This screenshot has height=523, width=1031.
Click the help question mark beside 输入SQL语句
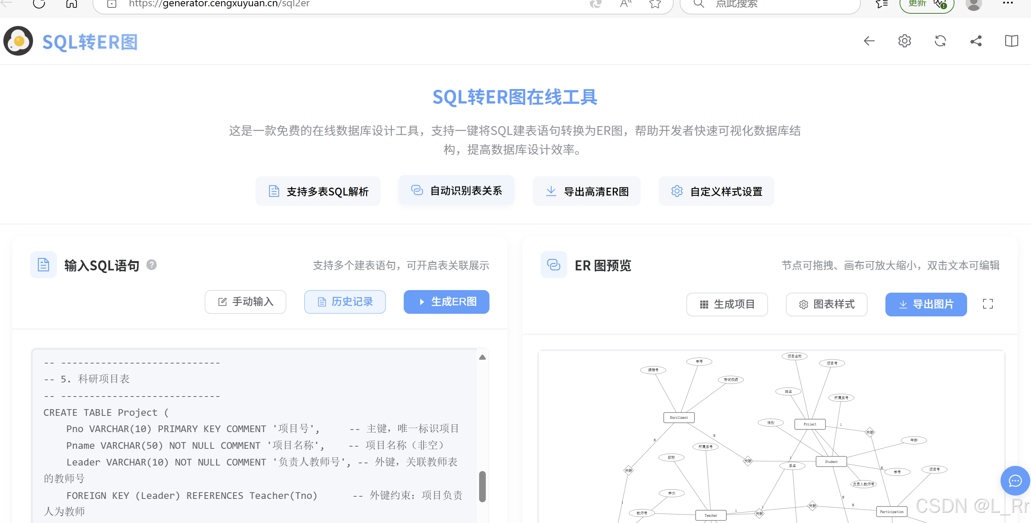point(151,265)
